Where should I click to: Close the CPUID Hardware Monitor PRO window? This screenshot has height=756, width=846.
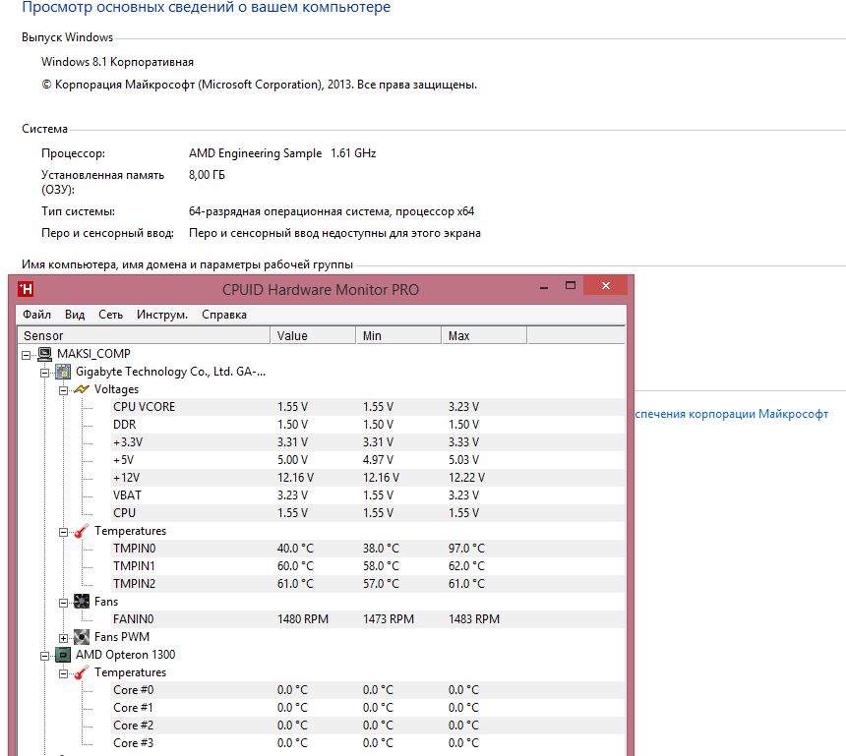606,286
